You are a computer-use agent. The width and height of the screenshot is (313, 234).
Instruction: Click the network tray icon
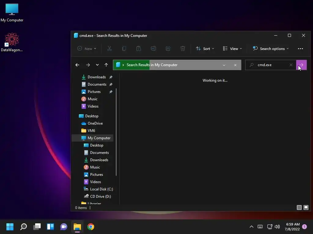[x=270, y=227]
